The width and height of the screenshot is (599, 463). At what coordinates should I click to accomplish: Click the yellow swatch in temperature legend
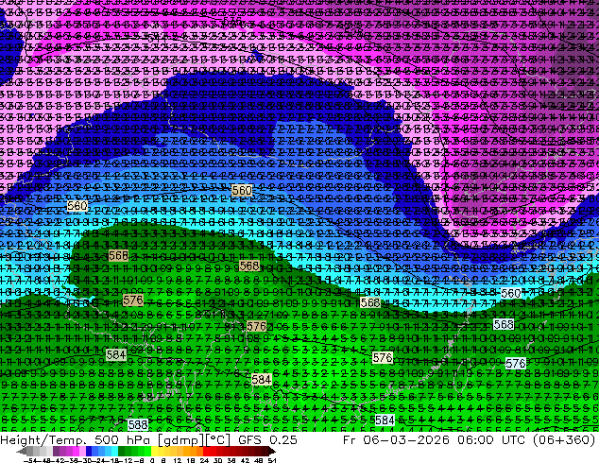(x=154, y=452)
